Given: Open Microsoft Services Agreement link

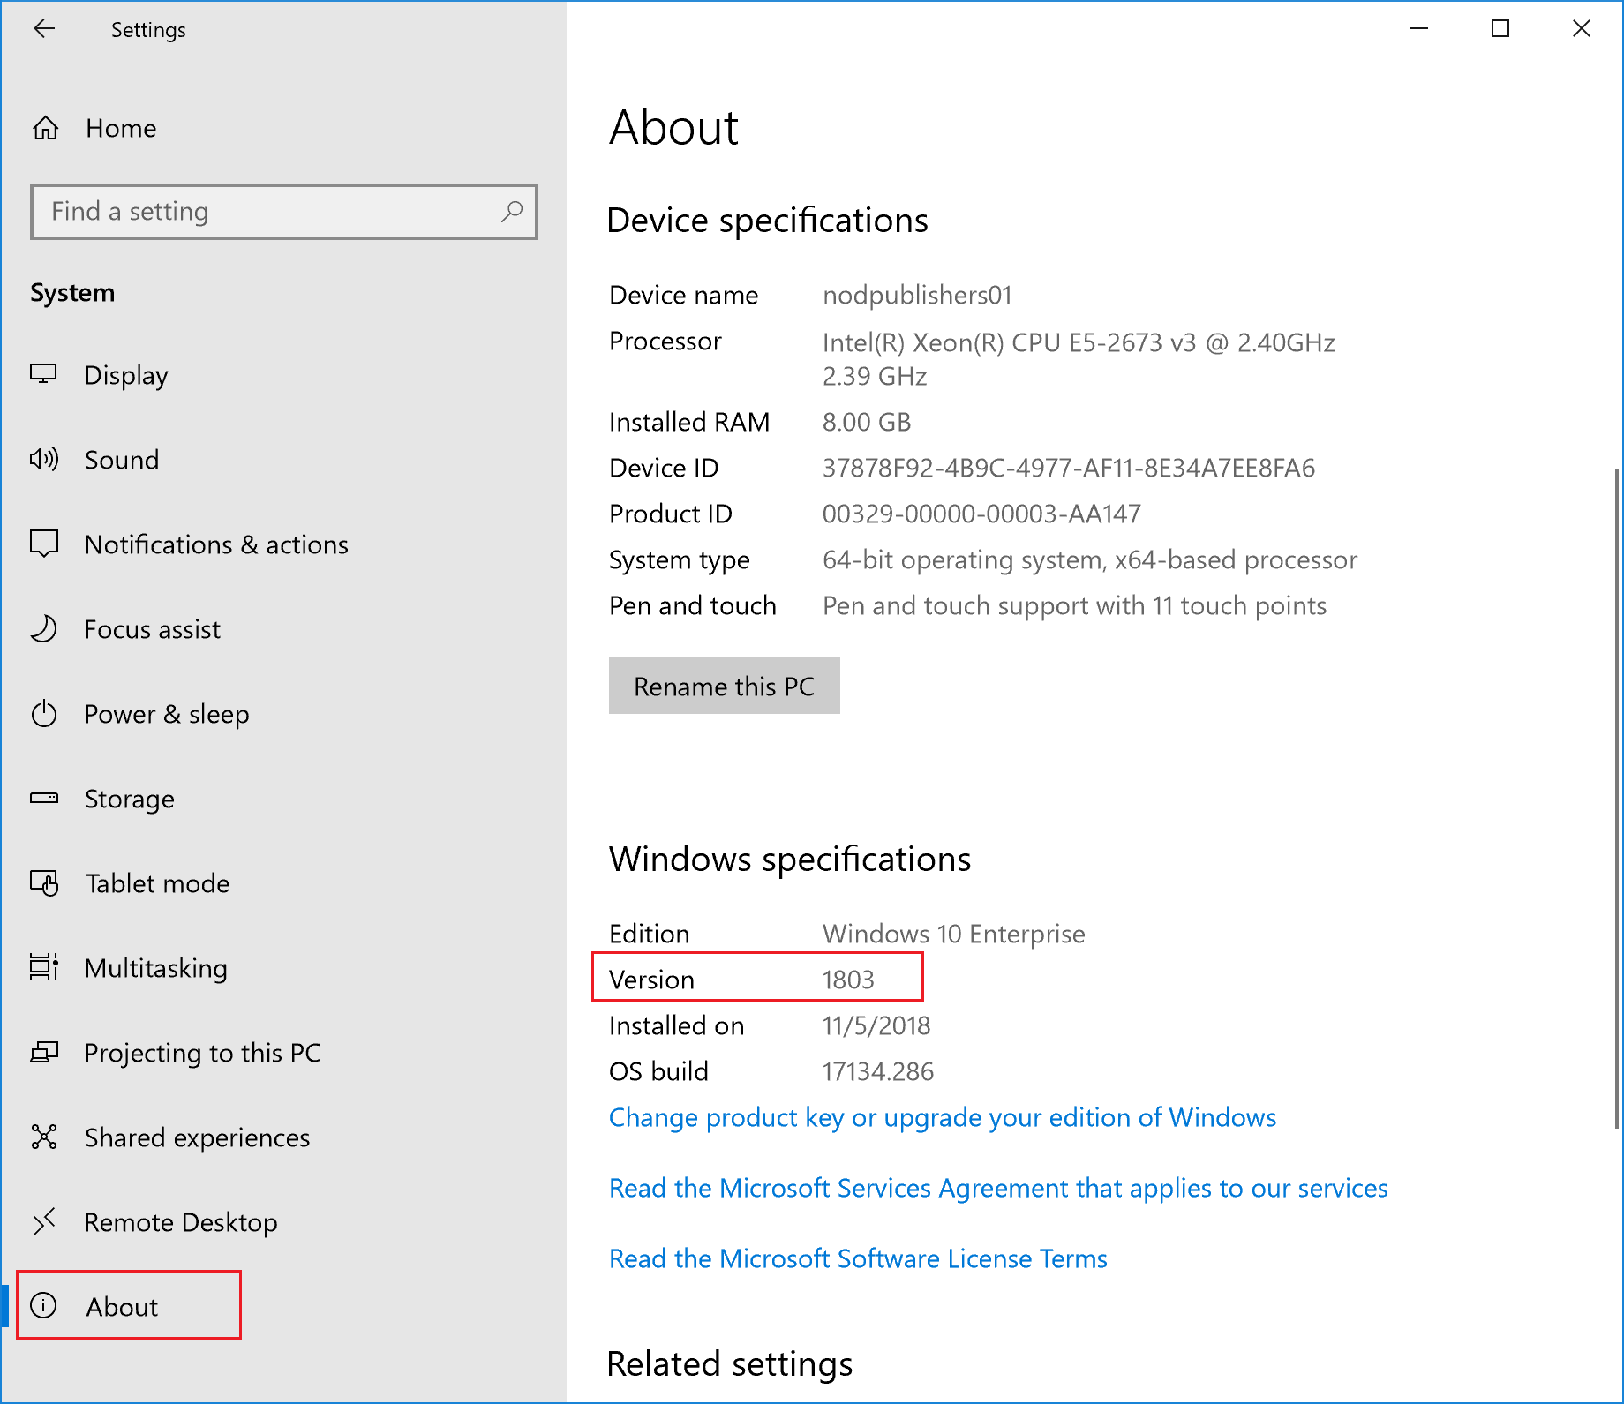Looking at the screenshot, I should (998, 1189).
